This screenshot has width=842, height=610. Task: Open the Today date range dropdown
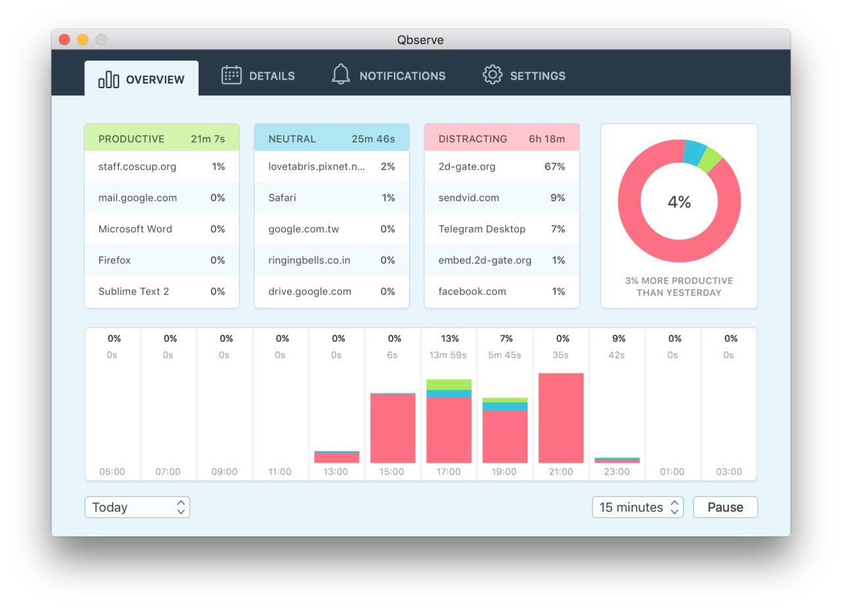pos(137,507)
